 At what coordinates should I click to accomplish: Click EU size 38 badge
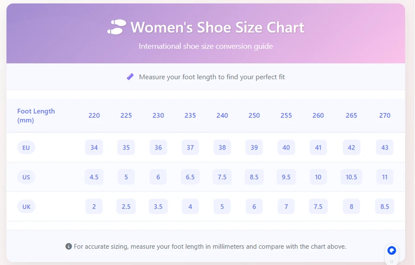pyautogui.click(x=222, y=147)
